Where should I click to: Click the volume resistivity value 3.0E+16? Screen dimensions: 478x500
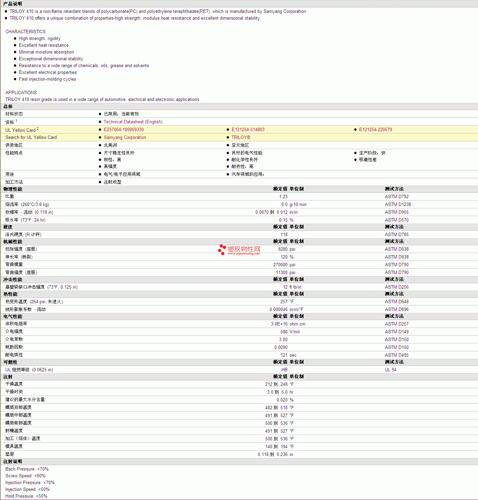point(279,324)
